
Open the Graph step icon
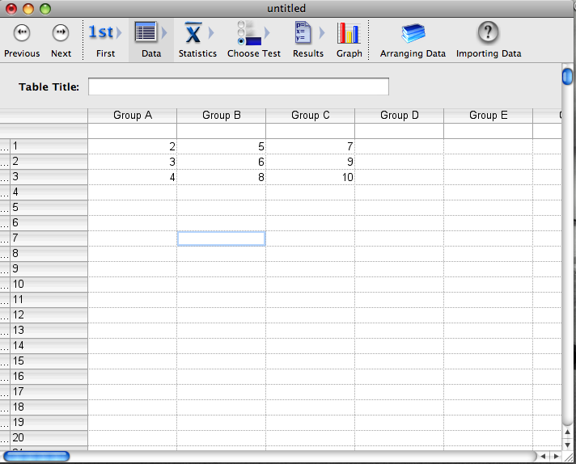pyautogui.click(x=349, y=33)
